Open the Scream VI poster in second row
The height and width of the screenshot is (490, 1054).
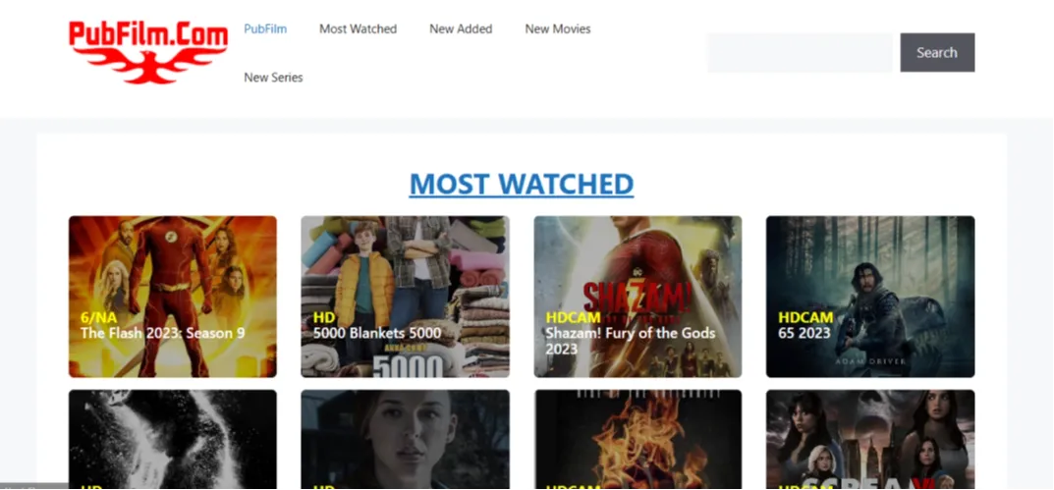(x=869, y=437)
